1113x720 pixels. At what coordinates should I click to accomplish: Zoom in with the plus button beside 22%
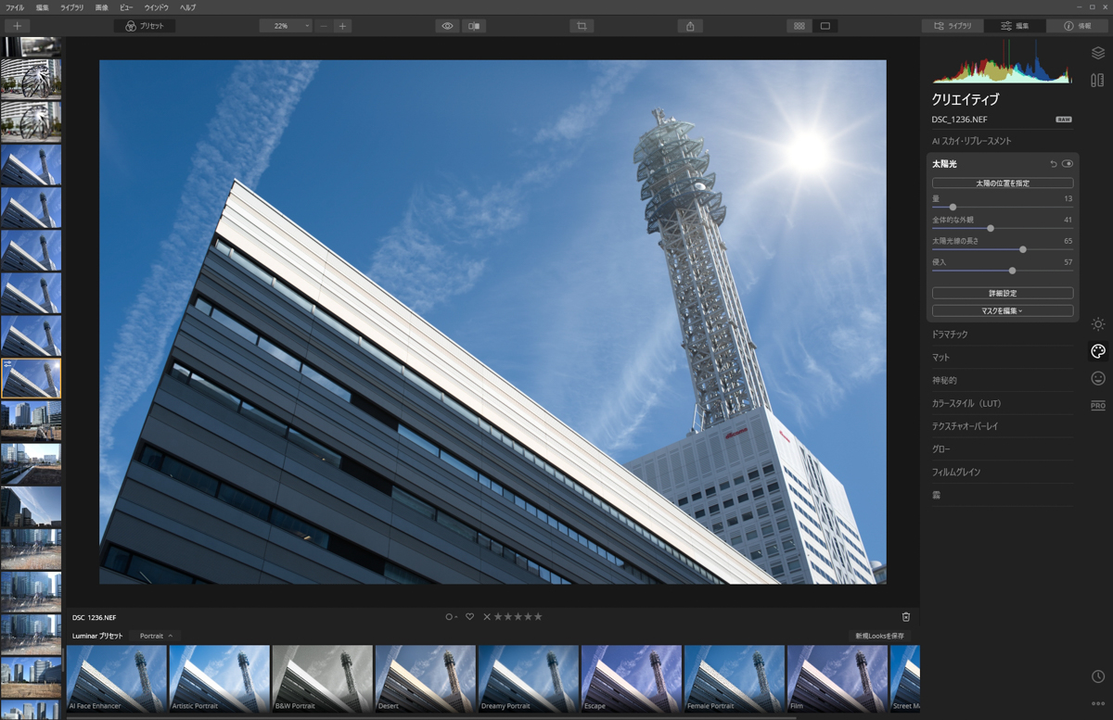[x=342, y=26]
